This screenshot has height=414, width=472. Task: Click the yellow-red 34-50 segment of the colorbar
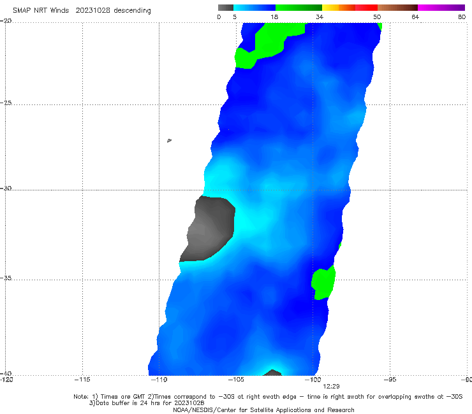click(350, 8)
